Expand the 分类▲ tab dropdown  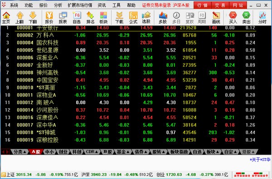[x=19, y=152]
